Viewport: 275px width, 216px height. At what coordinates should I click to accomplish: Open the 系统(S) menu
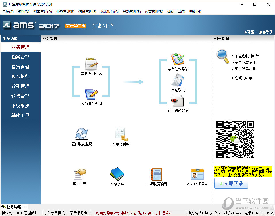pyautogui.click(x=8, y=12)
